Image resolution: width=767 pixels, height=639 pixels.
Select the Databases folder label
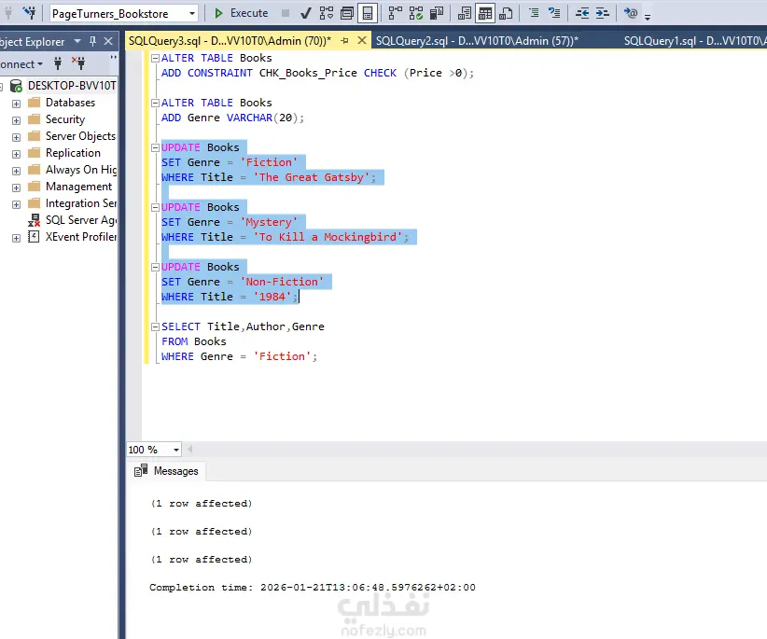tap(70, 103)
